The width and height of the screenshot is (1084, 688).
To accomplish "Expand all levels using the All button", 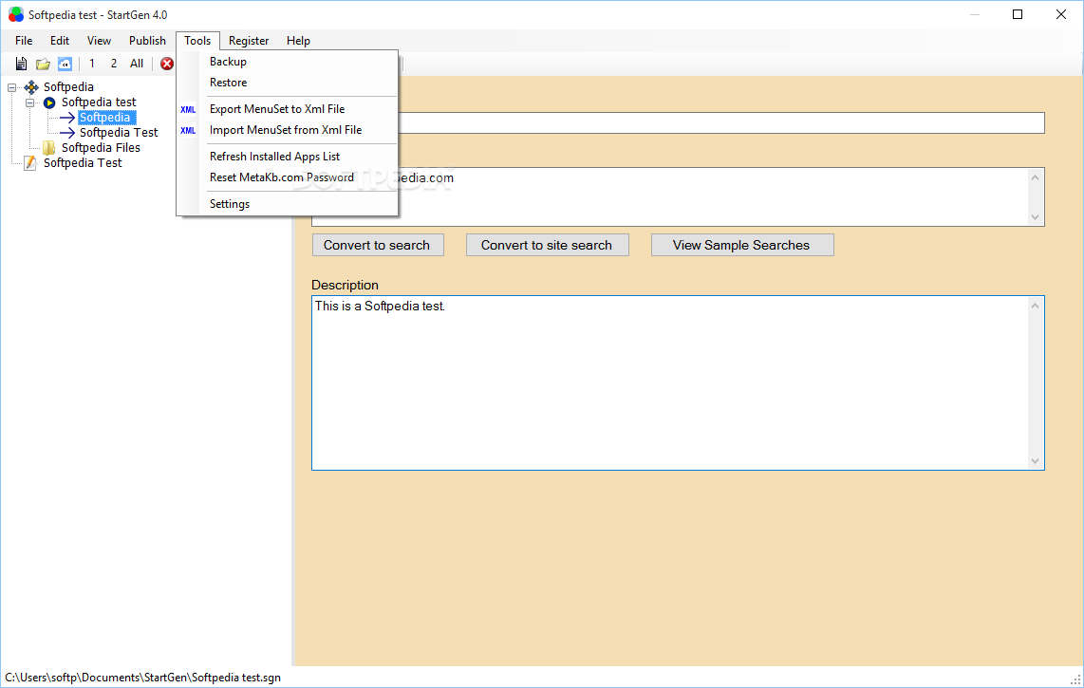I will 137,64.
